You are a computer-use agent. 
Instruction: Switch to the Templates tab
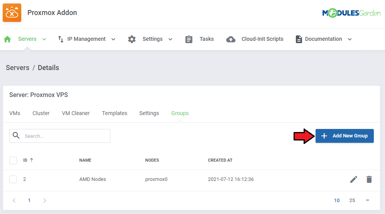(x=115, y=113)
